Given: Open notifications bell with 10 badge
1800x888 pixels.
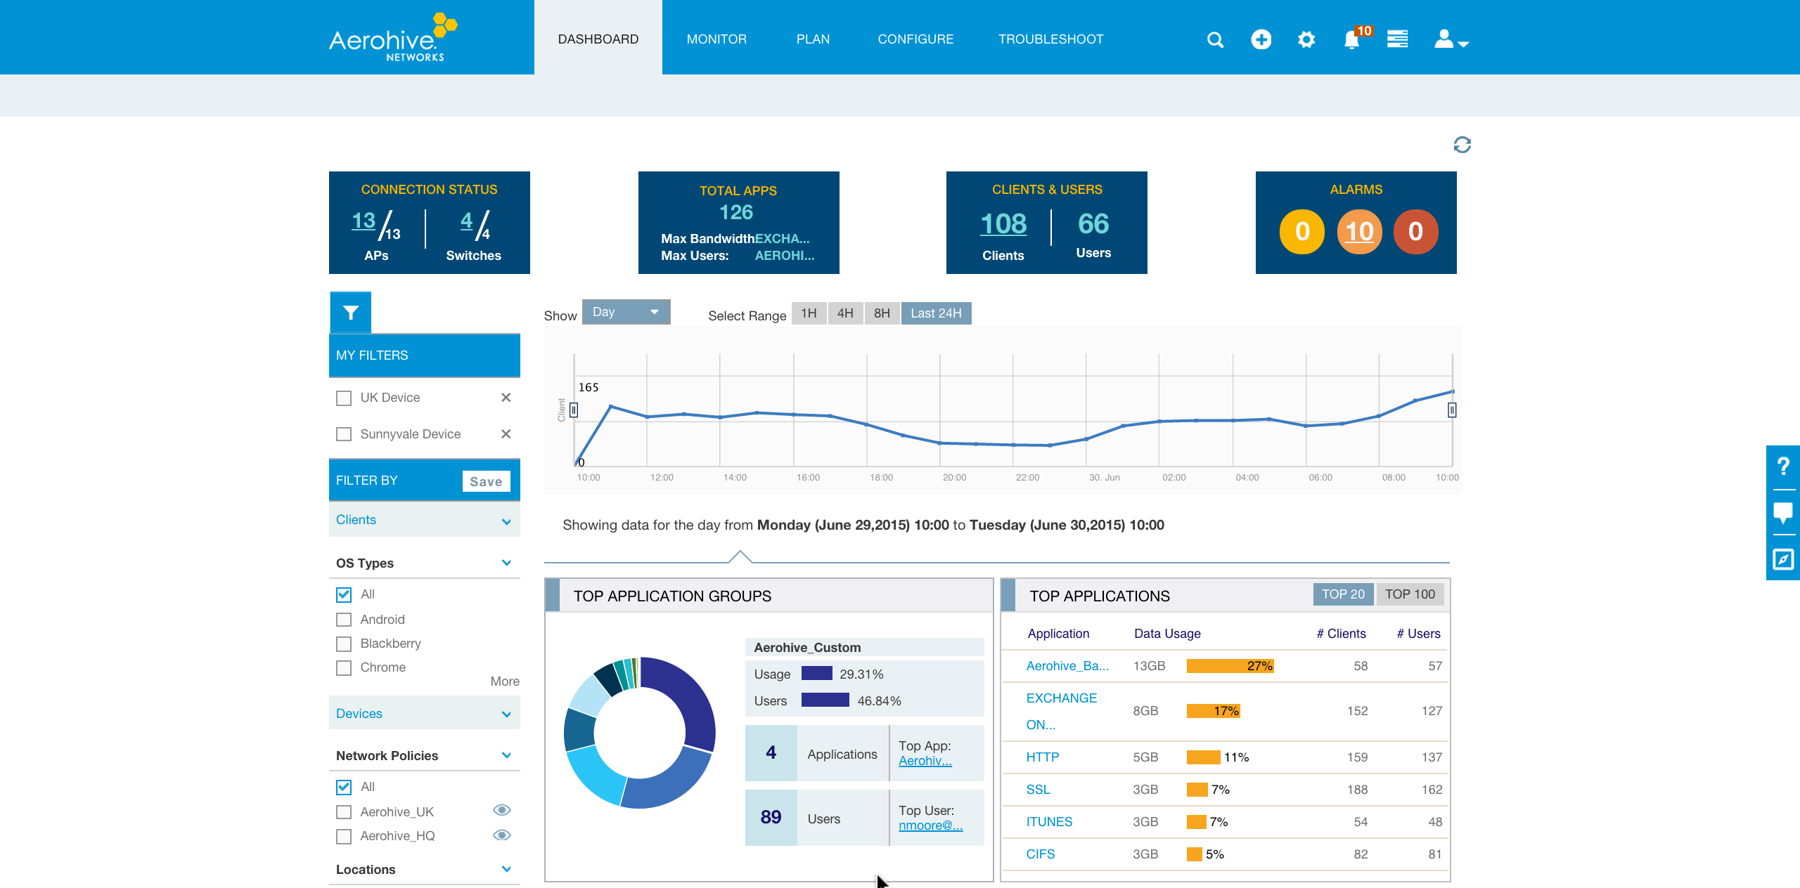Looking at the screenshot, I should (x=1351, y=39).
